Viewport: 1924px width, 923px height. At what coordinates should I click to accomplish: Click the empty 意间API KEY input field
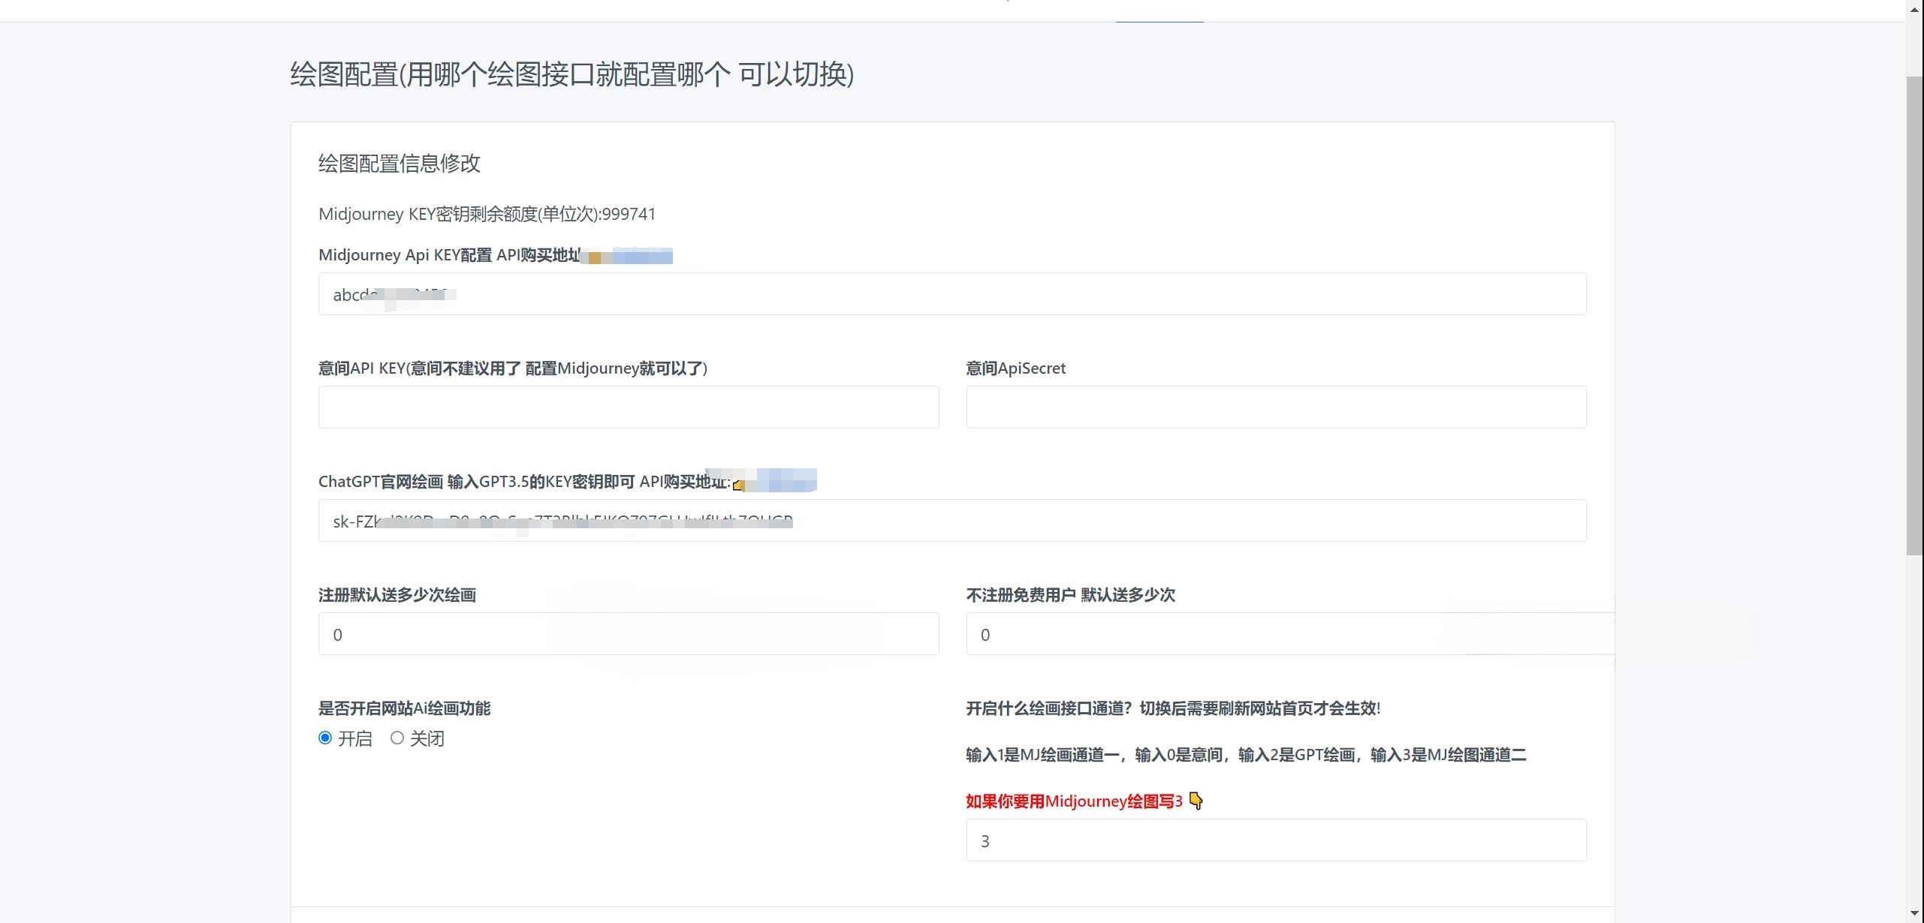628,407
